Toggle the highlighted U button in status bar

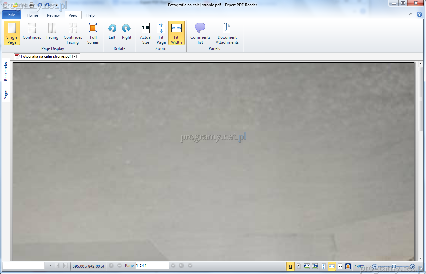pyautogui.click(x=290, y=266)
